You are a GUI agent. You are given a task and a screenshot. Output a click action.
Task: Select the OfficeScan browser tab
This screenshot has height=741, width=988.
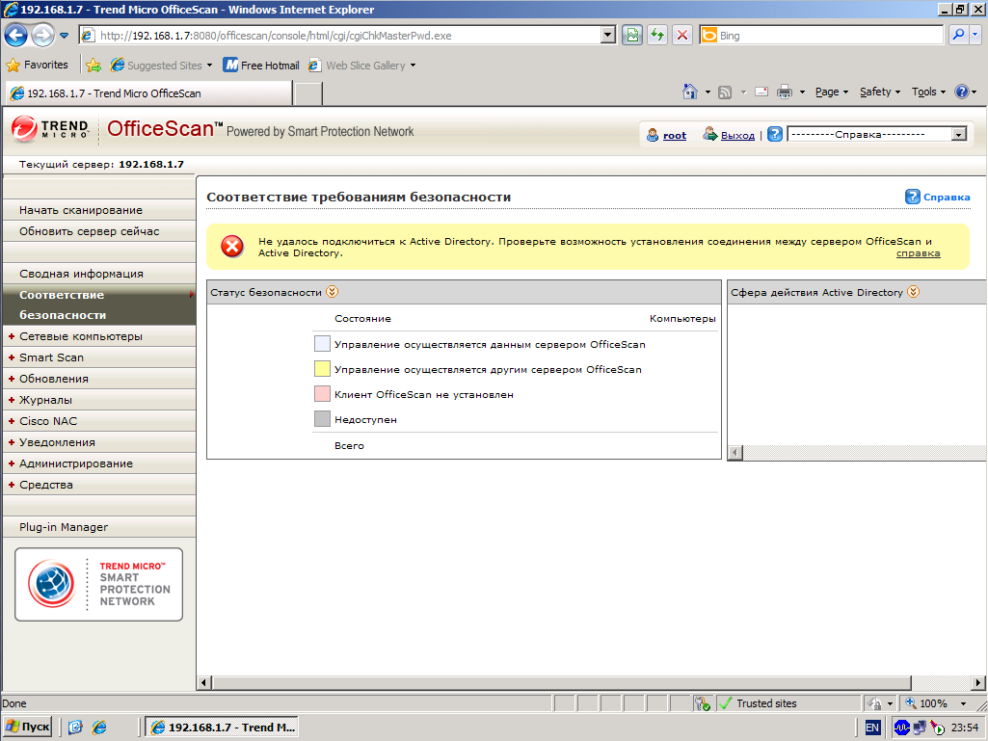[x=148, y=93]
